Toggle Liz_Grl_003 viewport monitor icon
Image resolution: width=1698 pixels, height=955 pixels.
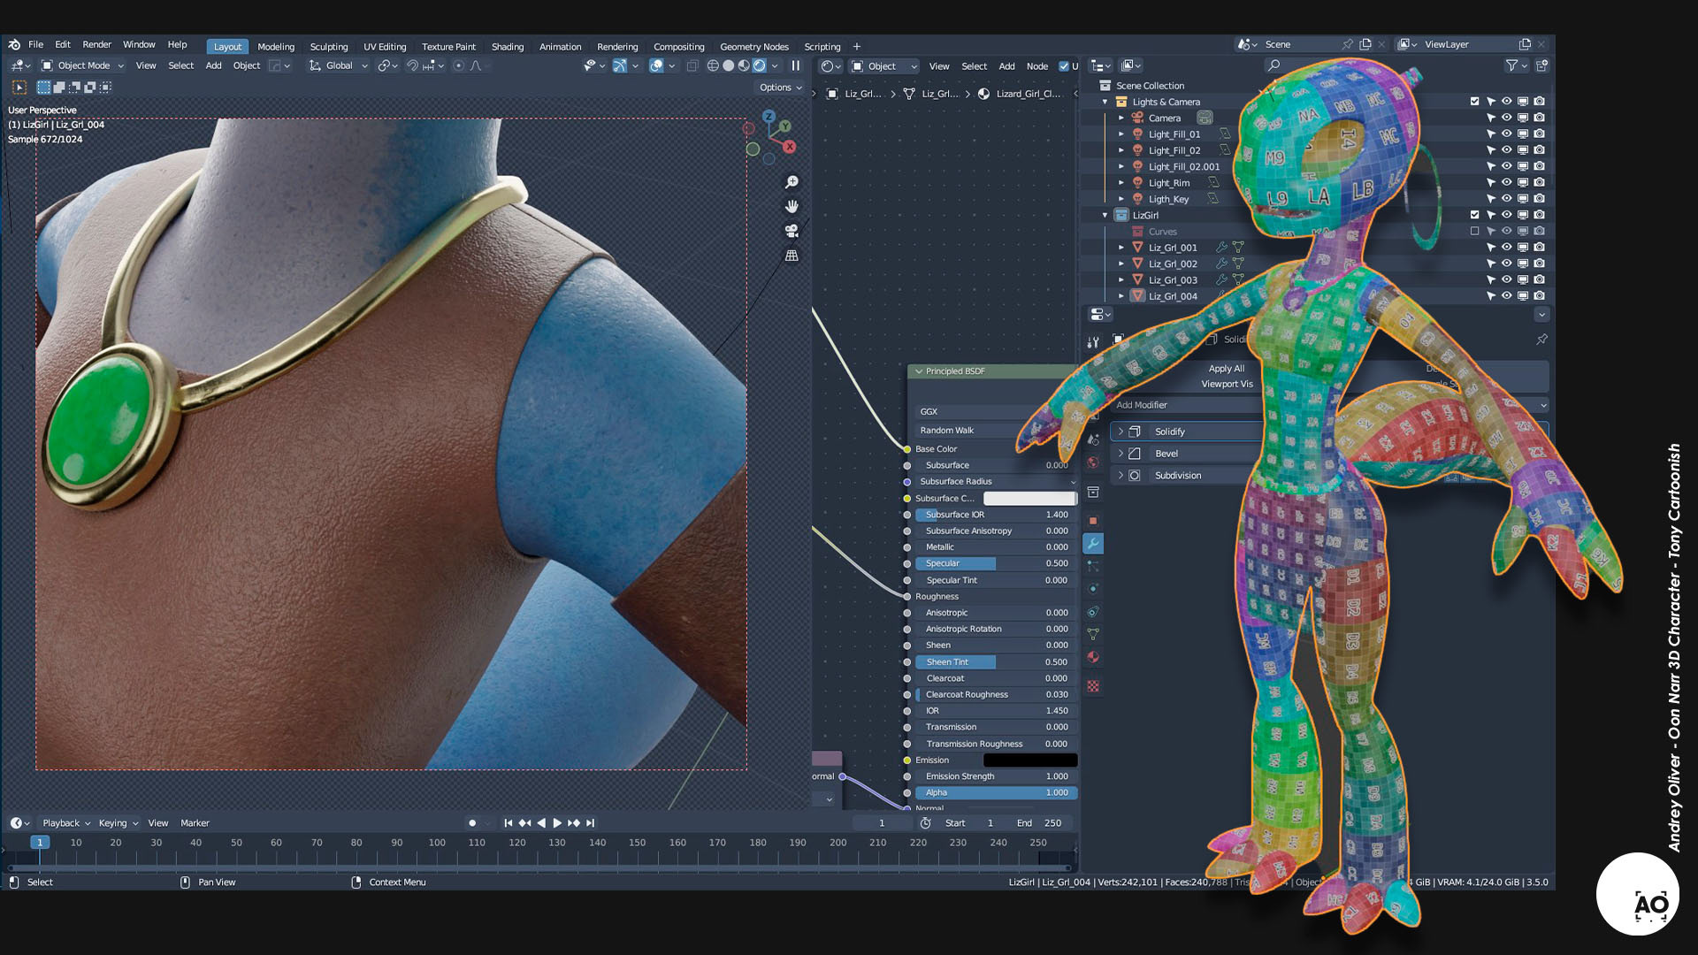pyautogui.click(x=1523, y=279)
